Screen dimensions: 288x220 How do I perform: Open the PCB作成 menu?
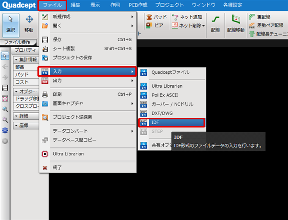coord(138,5)
